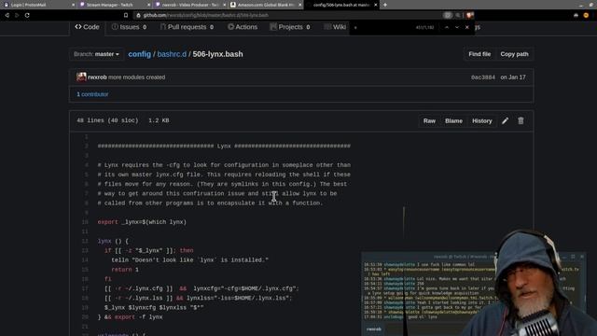Show the 1 contributor list
Image resolution: width=597 pixels, height=336 pixels.
(x=92, y=94)
